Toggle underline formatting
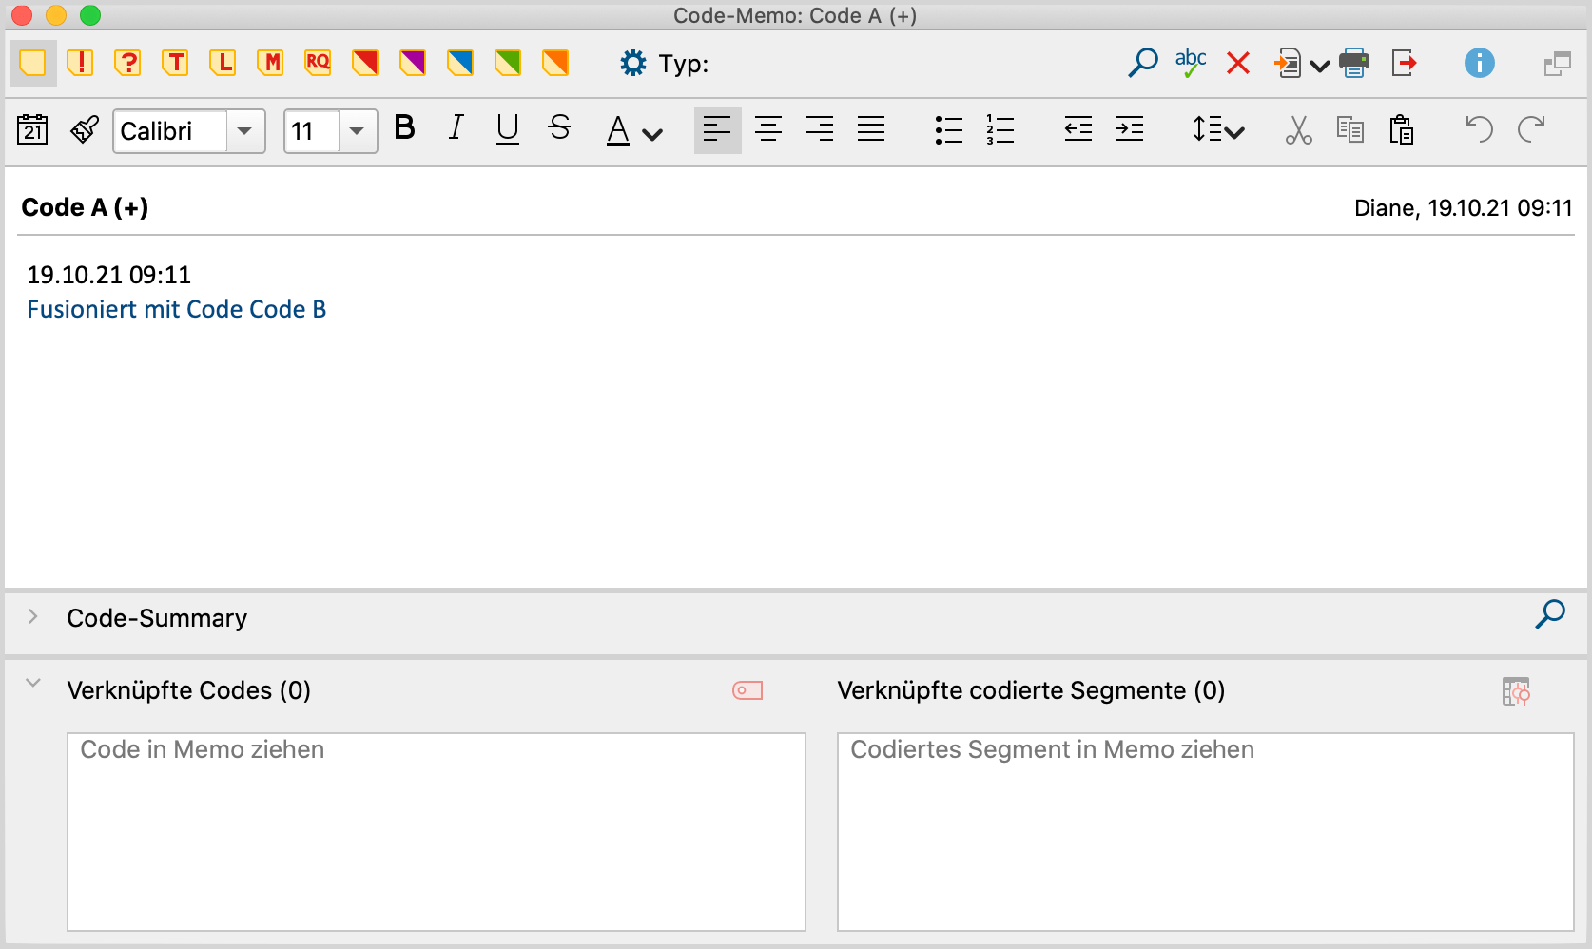The width and height of the screenshot is (1592, 949). [508, 128]
